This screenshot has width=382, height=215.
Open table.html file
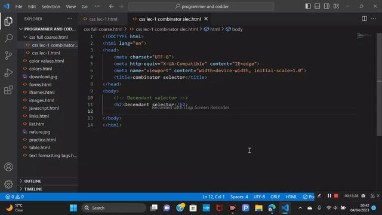coord(48,148)
